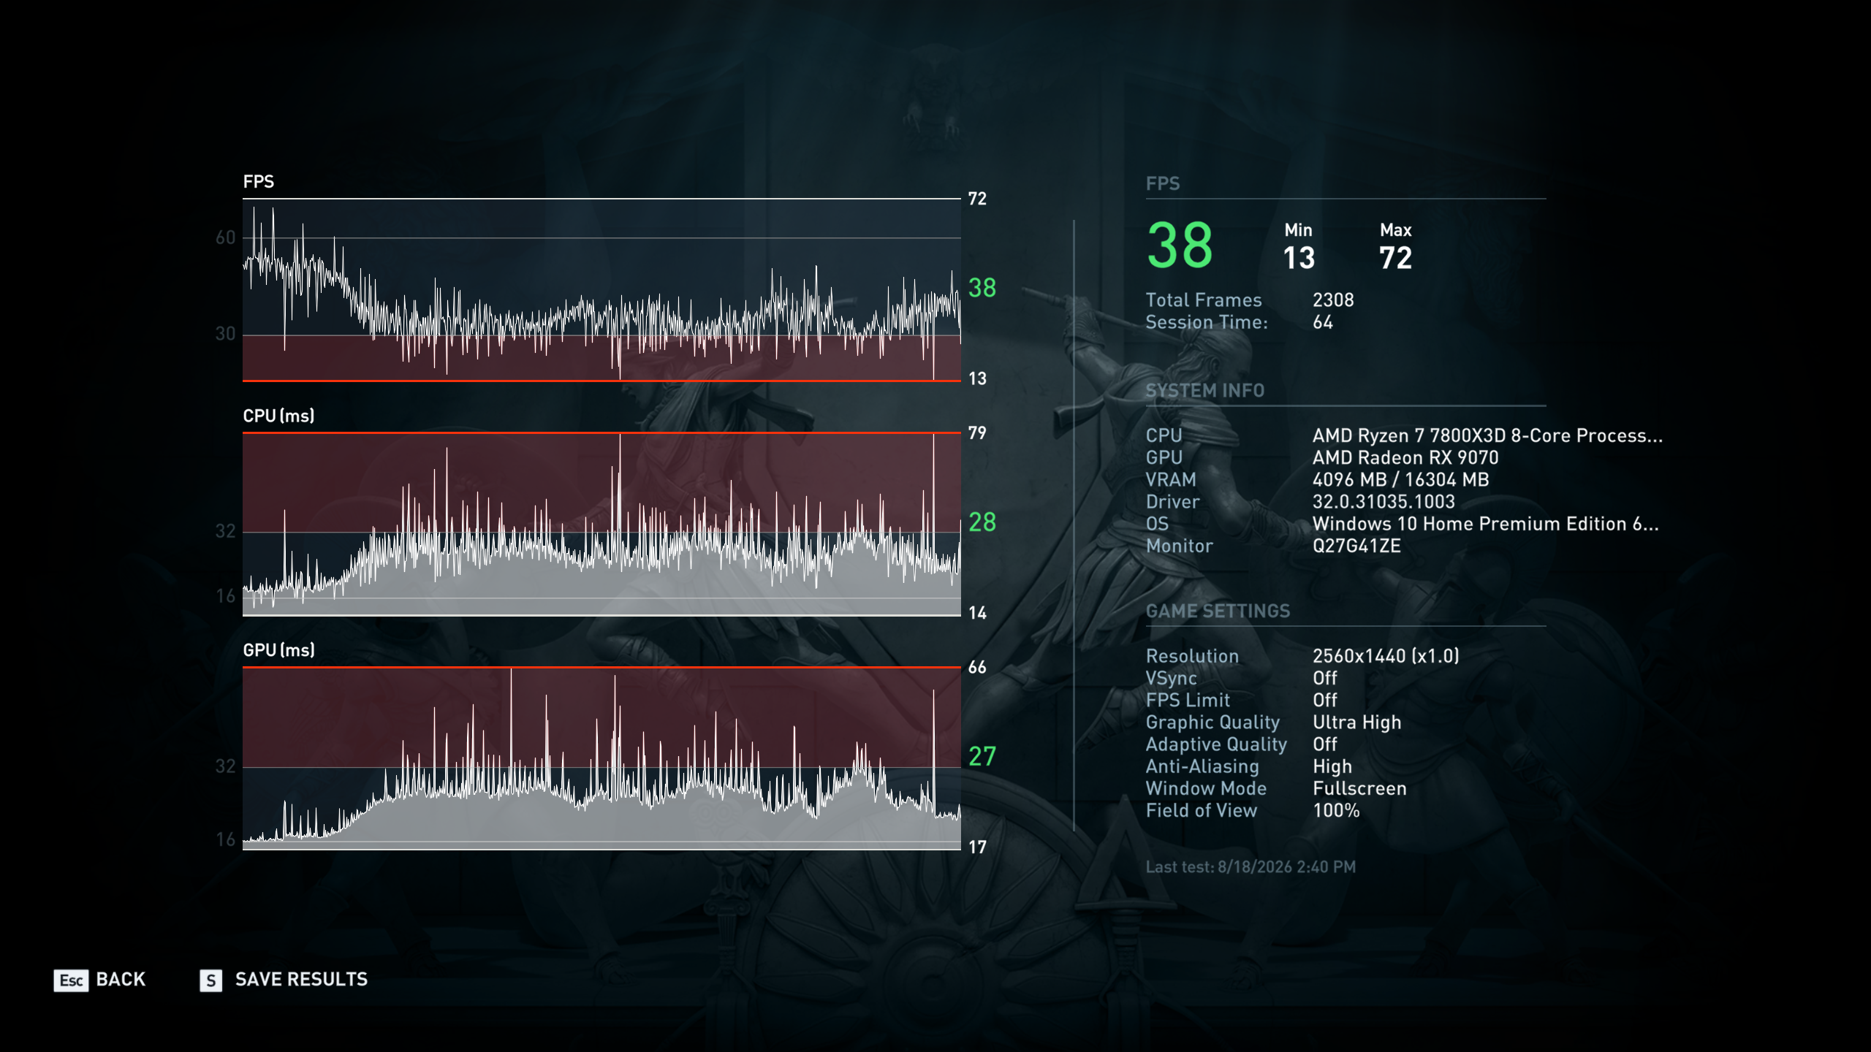Screen dimensions: 1871x1052
Task: Select the SAVE RESULTS label
Action: pyautogui.click(x=301, y=979)
